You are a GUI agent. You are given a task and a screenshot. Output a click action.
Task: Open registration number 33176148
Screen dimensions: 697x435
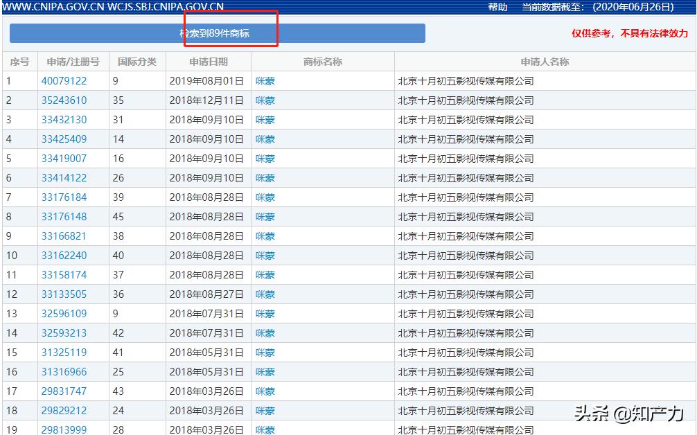(x=64, y=217)
